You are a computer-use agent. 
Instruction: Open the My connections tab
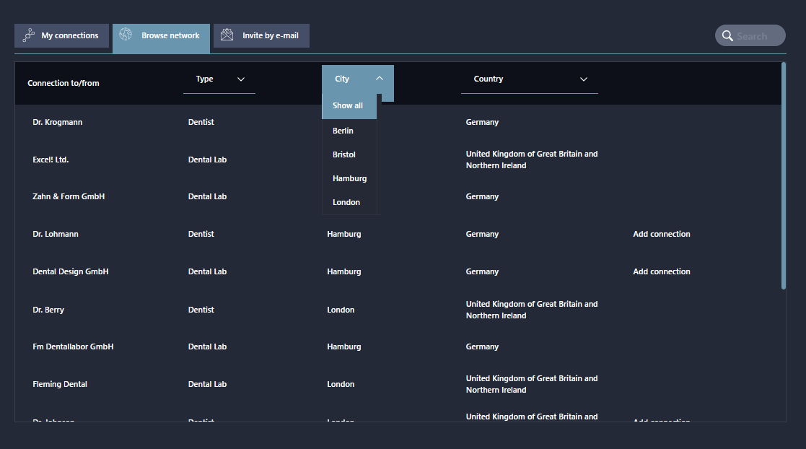61,35
